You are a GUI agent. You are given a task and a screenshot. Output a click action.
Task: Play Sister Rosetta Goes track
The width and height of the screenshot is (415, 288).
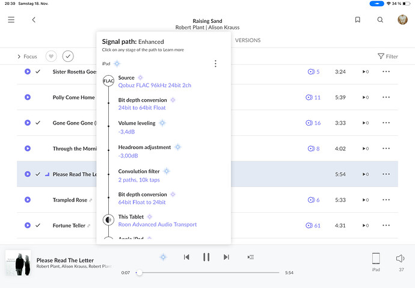pyautogui.click(x=28, y=72)
